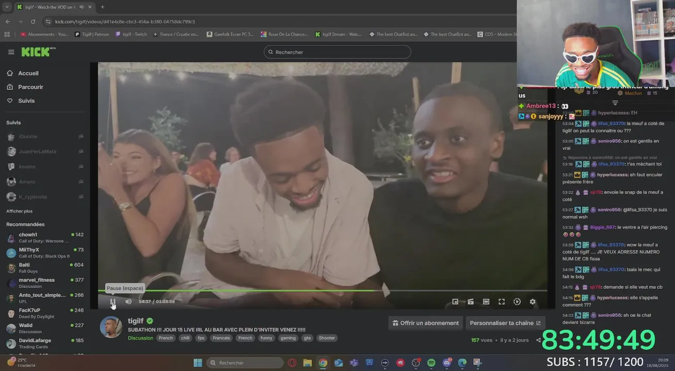Select the Francais tag
The image size is (675, 371).
[x=221, y=338]
